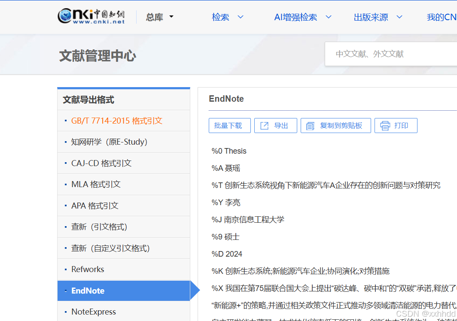
Task: Select GB/T 7714-2015 格式引文 format
Action: point(124,121)
